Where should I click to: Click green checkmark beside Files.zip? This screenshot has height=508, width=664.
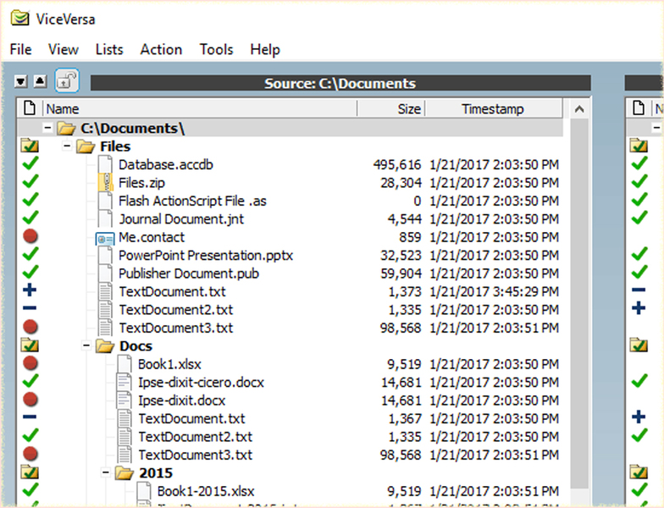(x=30, y=182)
